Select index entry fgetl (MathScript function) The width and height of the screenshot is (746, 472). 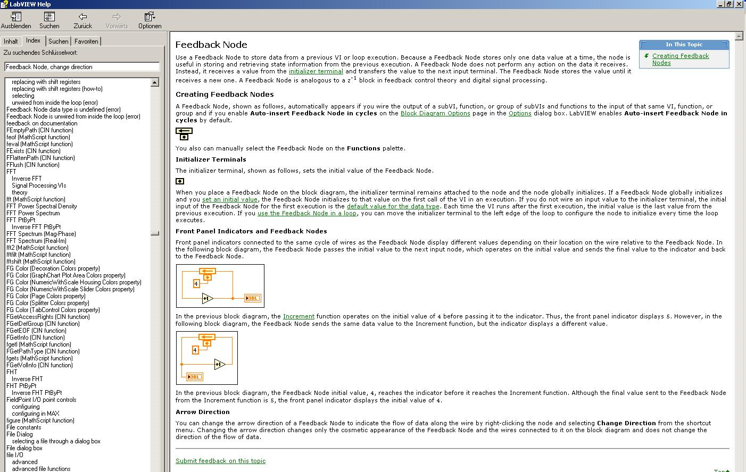click(39, 344)
